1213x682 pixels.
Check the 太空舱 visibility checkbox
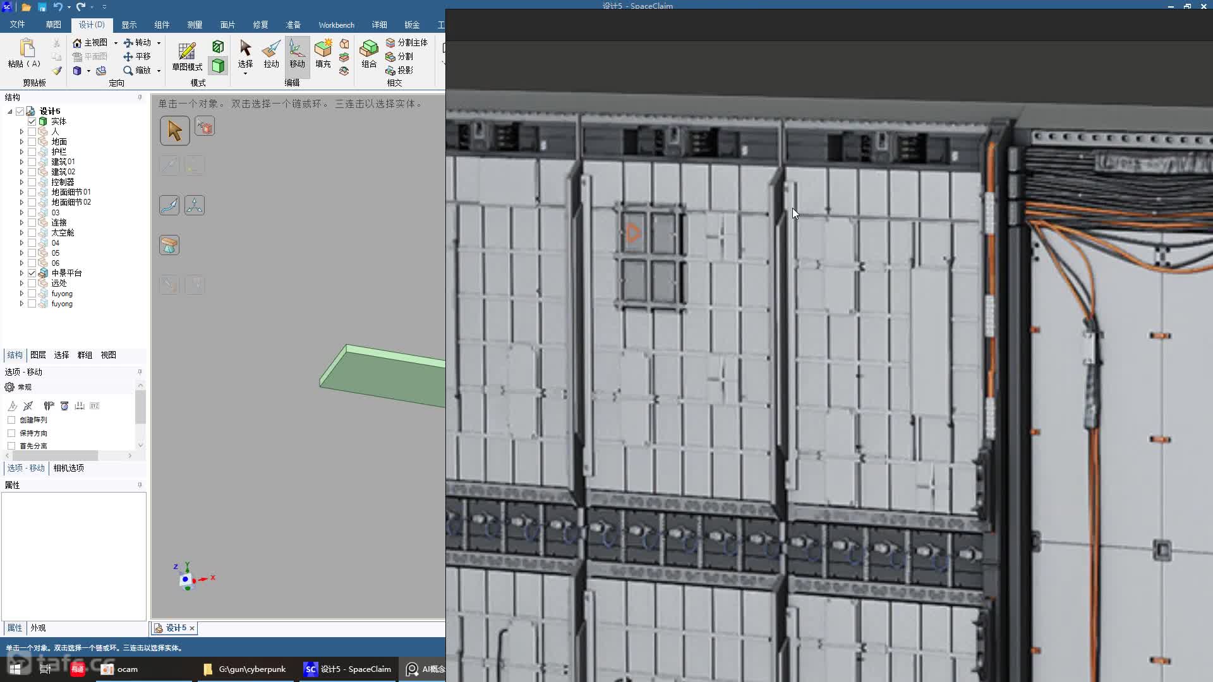[32, 232]
